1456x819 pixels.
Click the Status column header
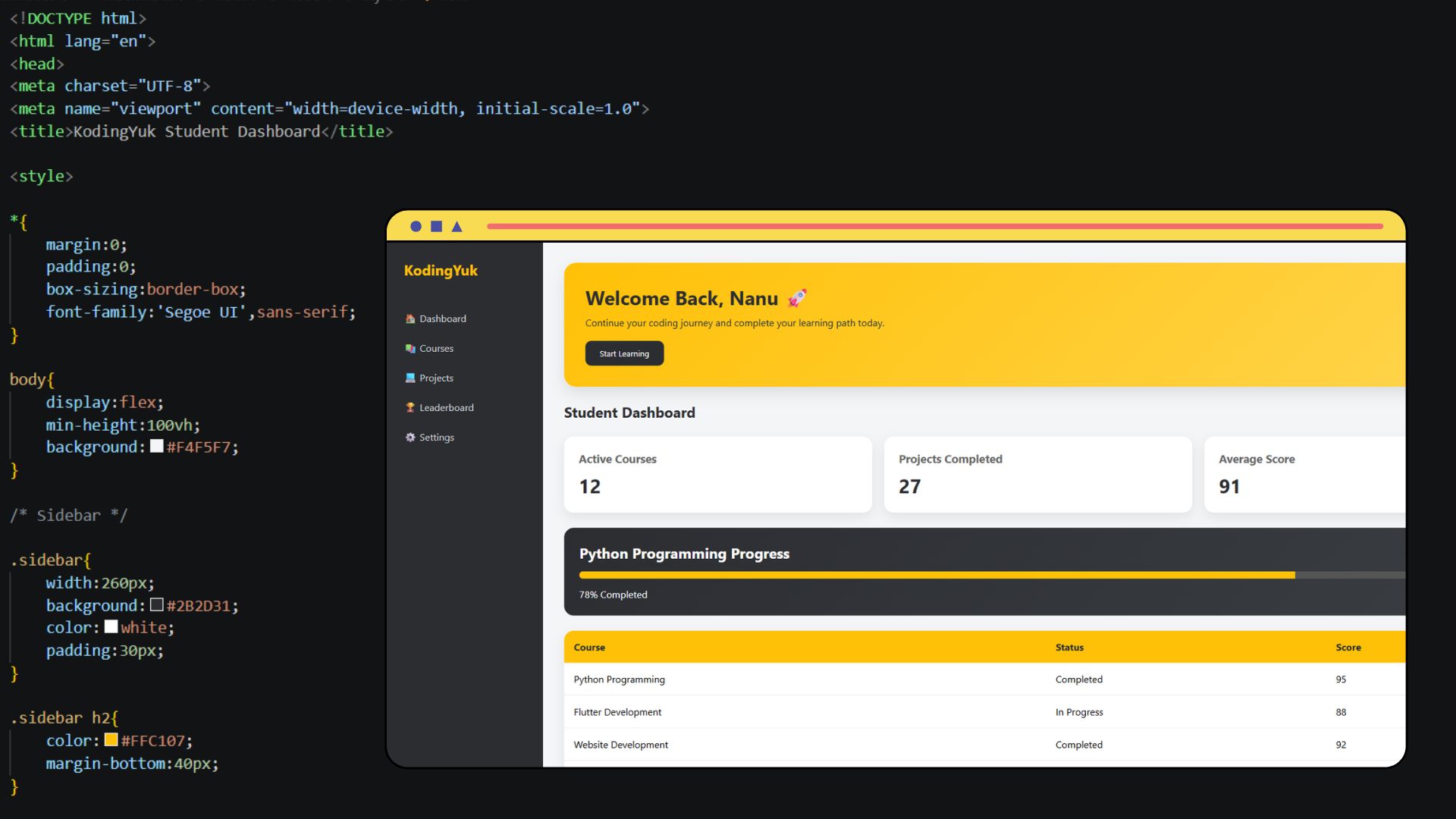1069,647
